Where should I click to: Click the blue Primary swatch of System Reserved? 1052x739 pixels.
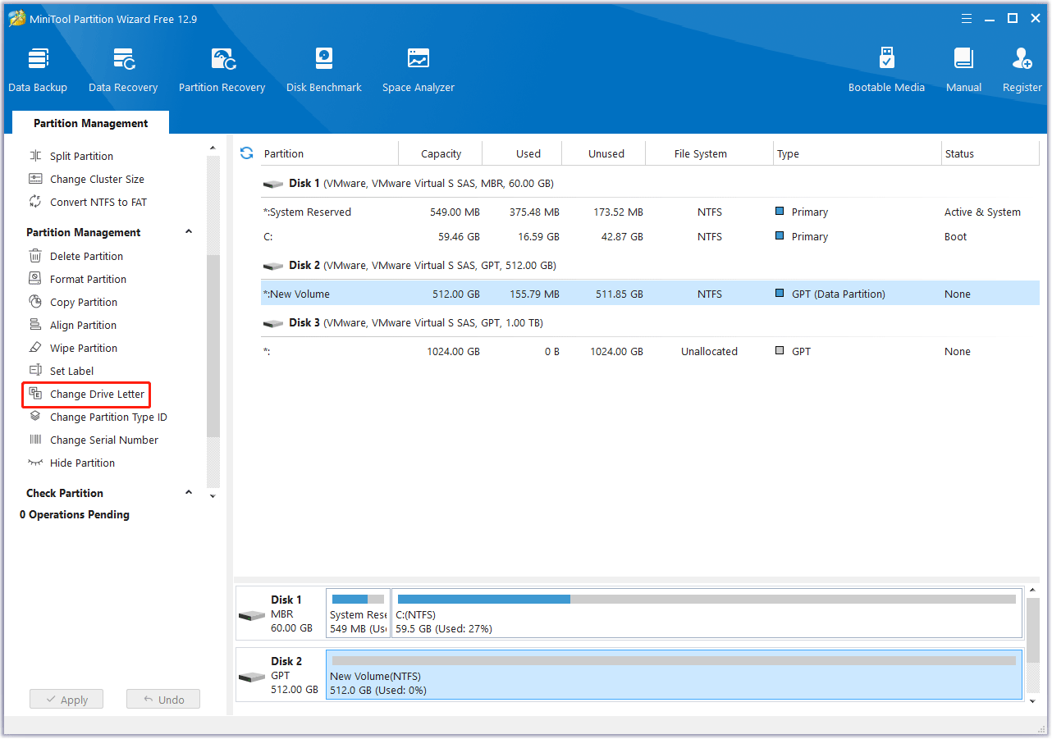pyautogui.click(x=780, y=212)
